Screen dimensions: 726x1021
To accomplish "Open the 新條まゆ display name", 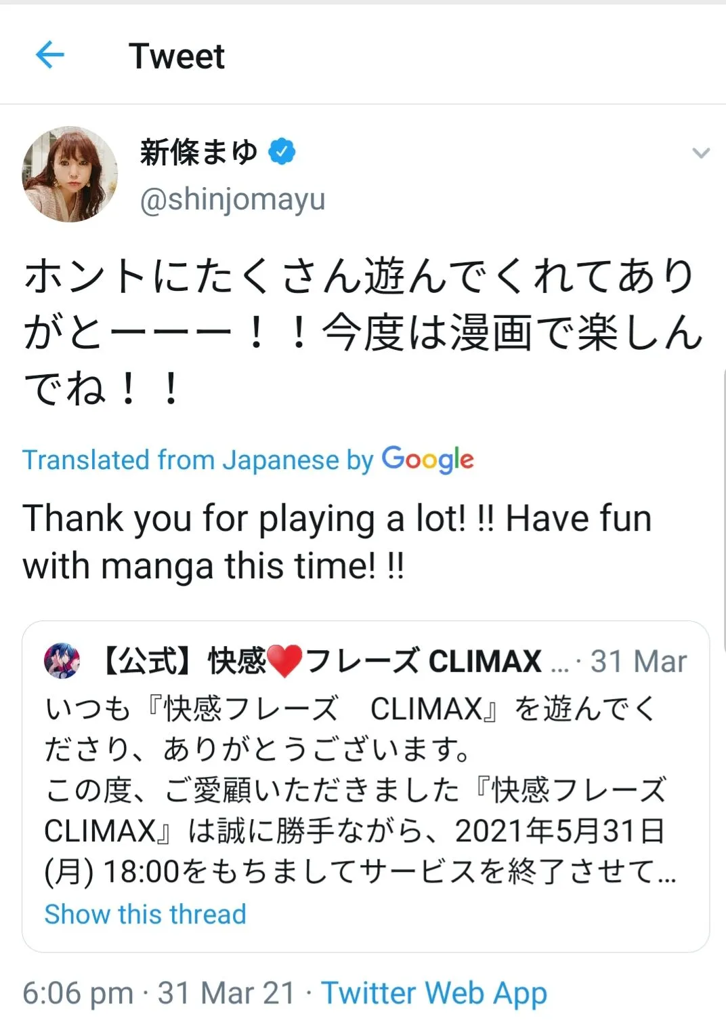I will point(198,152).
